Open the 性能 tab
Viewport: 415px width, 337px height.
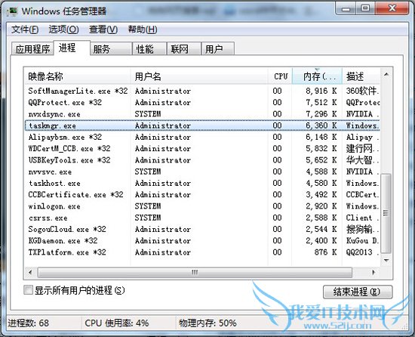149,49
